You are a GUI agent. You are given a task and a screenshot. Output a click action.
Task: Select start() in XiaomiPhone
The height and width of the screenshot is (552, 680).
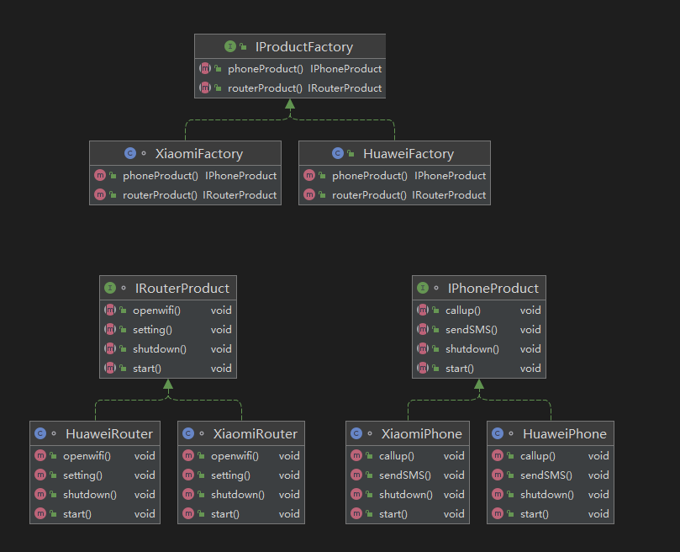click(408, 514)
